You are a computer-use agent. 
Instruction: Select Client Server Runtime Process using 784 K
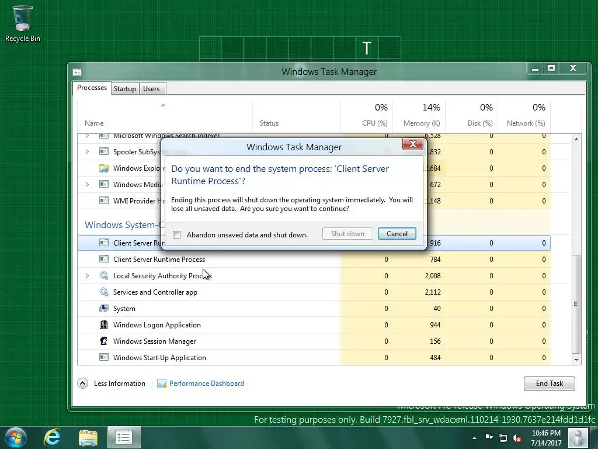coord(314,259)
